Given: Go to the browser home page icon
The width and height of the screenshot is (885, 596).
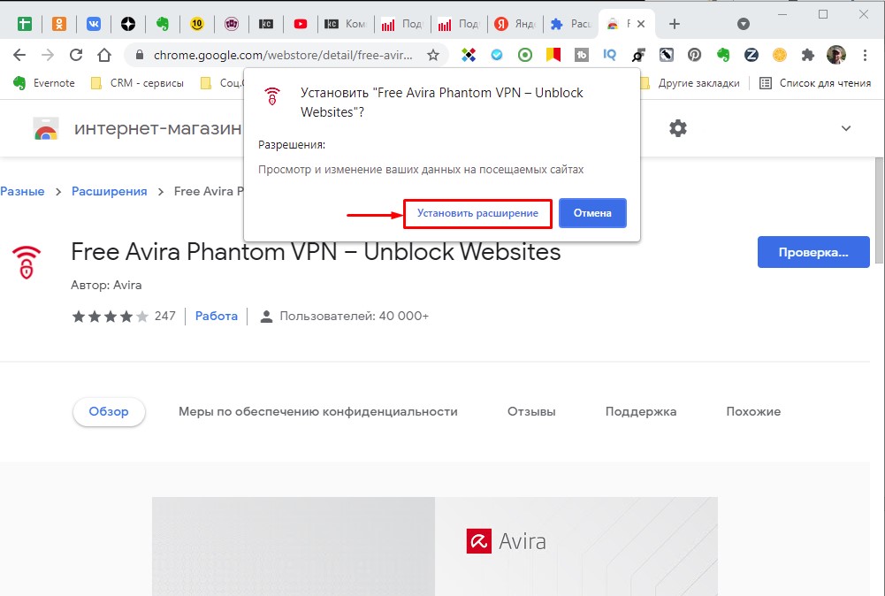Looking at the screenshot, I should 103,55.
